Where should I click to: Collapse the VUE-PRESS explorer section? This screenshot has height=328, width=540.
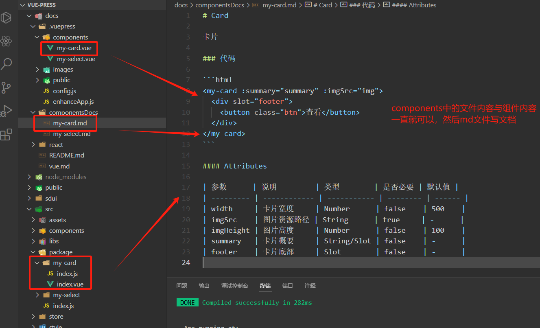23,5
